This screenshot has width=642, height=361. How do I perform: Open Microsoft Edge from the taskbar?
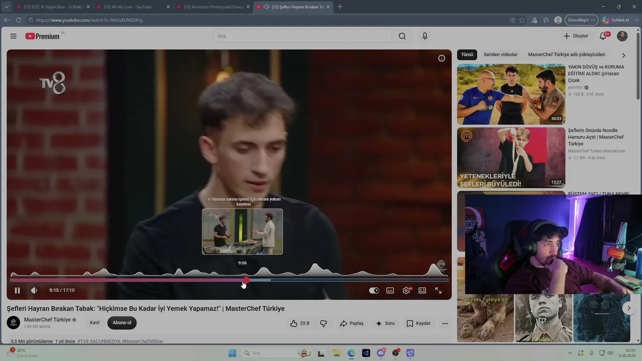tap(351, 353)
